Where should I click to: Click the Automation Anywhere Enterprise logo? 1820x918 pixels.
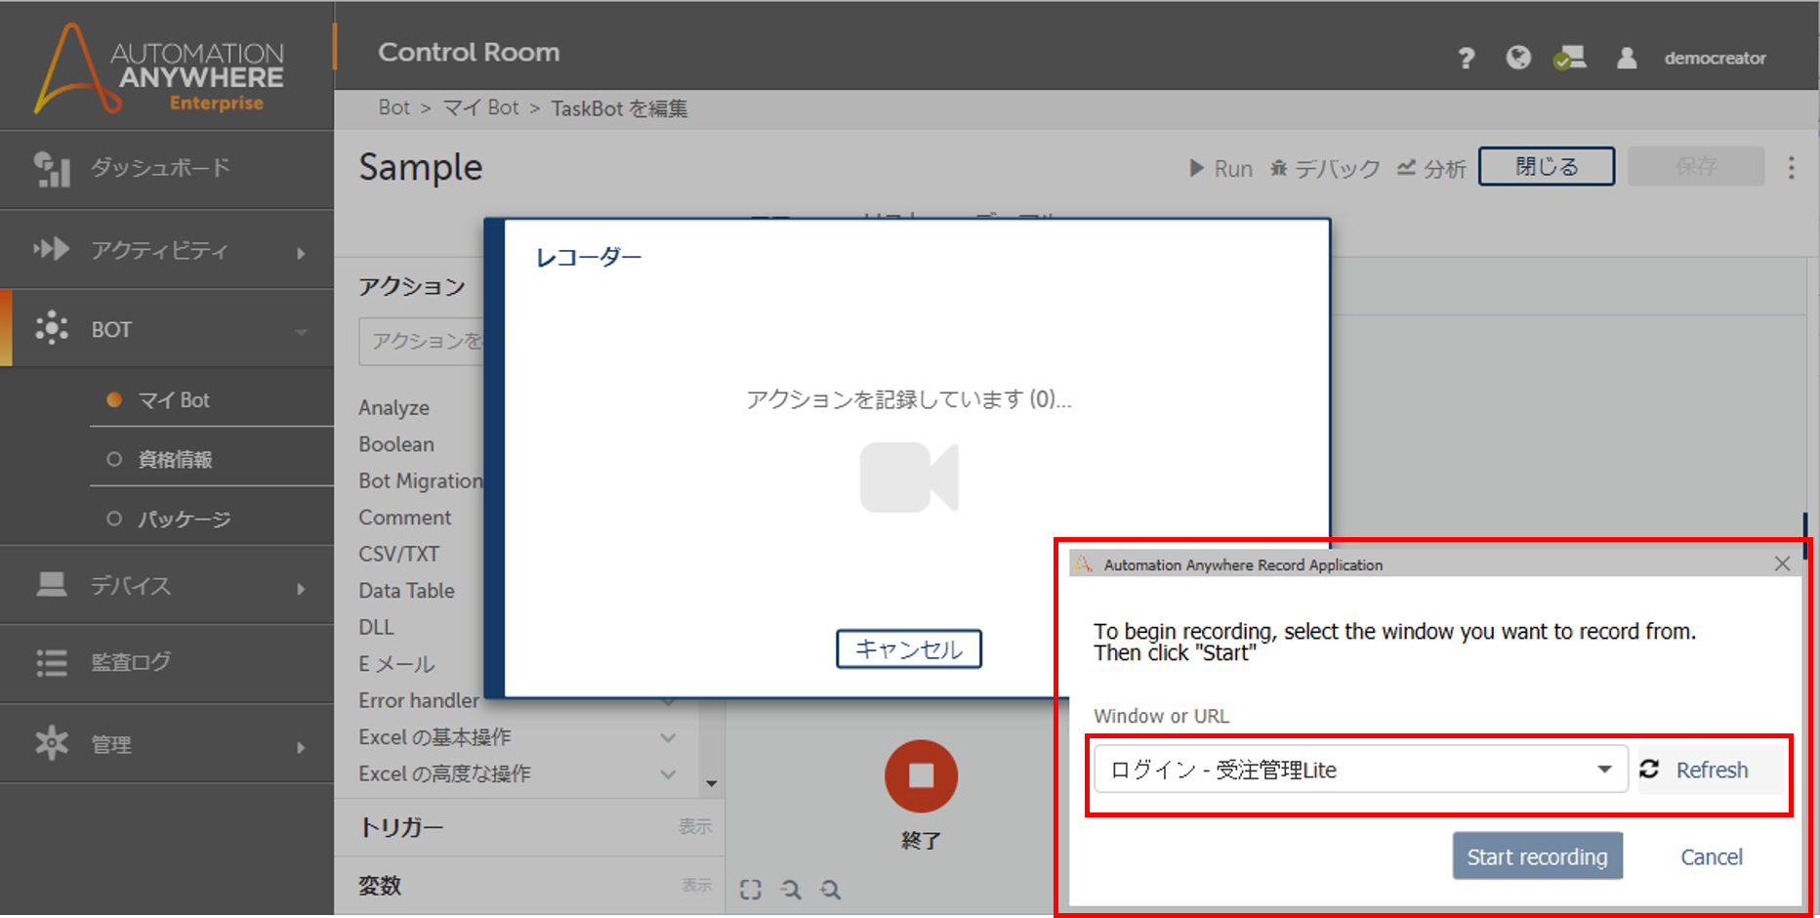tap(159, 68)
